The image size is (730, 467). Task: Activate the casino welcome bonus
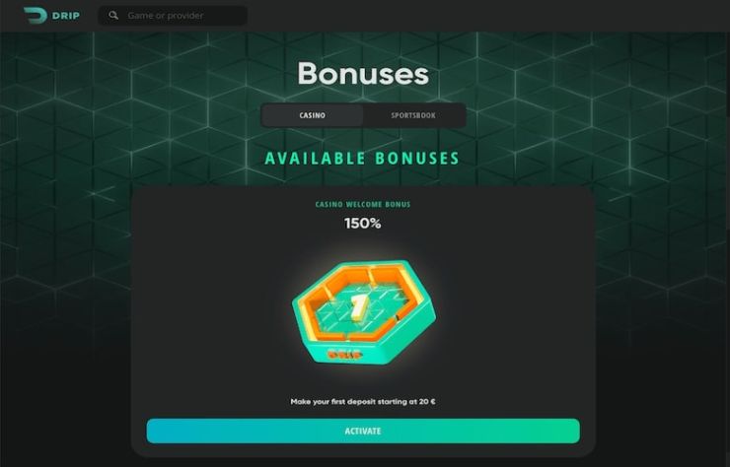(363, 432)
